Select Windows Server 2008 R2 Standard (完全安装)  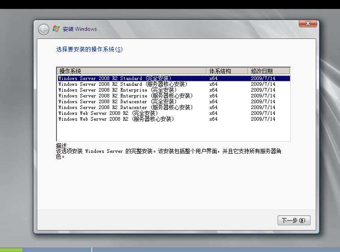[x=174, y=78]
